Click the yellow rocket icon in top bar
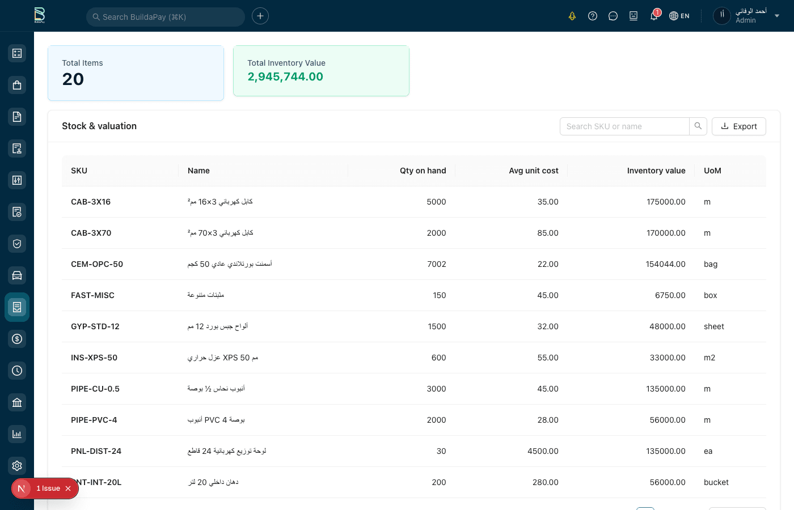 pyautogui.click(x=572, y=16)
